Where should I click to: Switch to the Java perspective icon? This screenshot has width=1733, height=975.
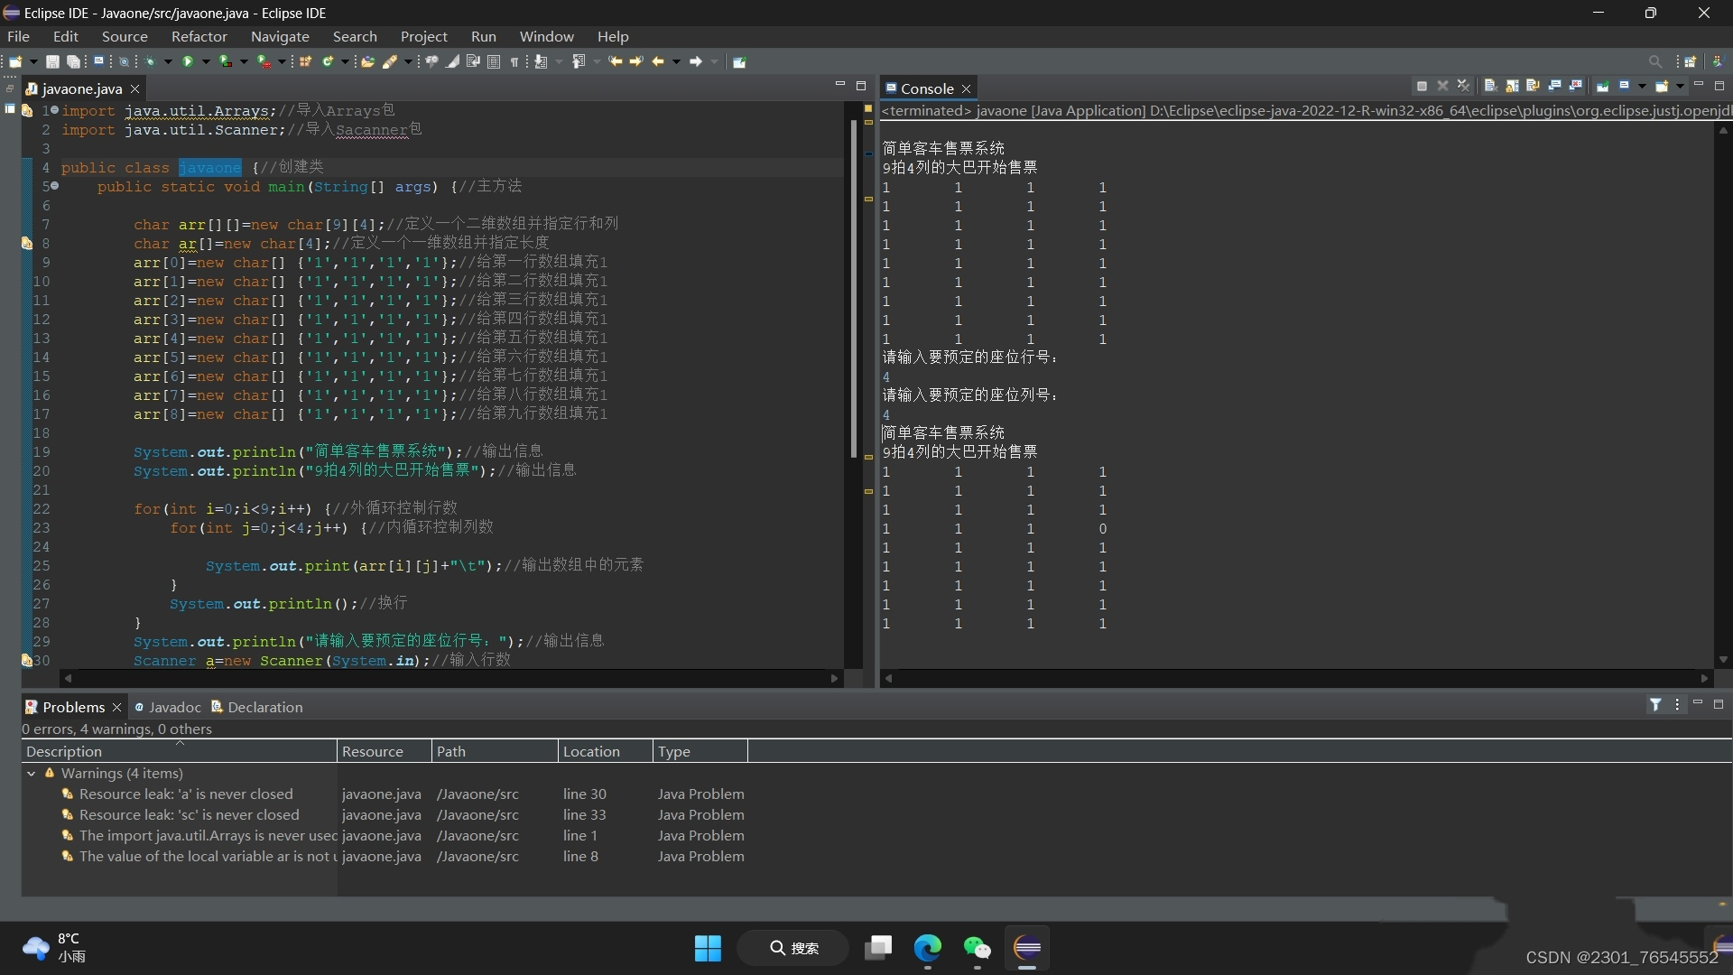1718,61
